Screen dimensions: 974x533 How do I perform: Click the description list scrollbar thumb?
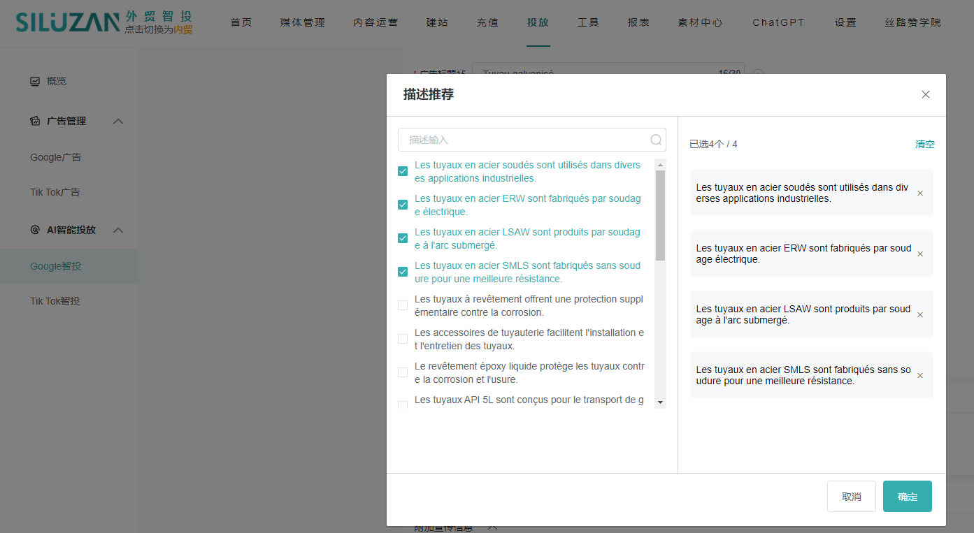[x=660, y=215]
